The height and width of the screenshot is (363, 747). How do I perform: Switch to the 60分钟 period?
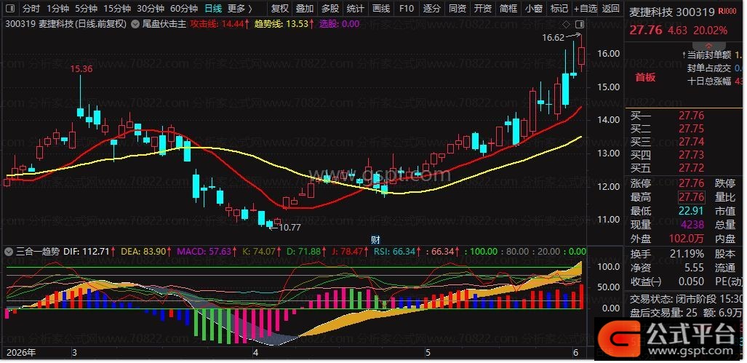click(x=183, y=8)
